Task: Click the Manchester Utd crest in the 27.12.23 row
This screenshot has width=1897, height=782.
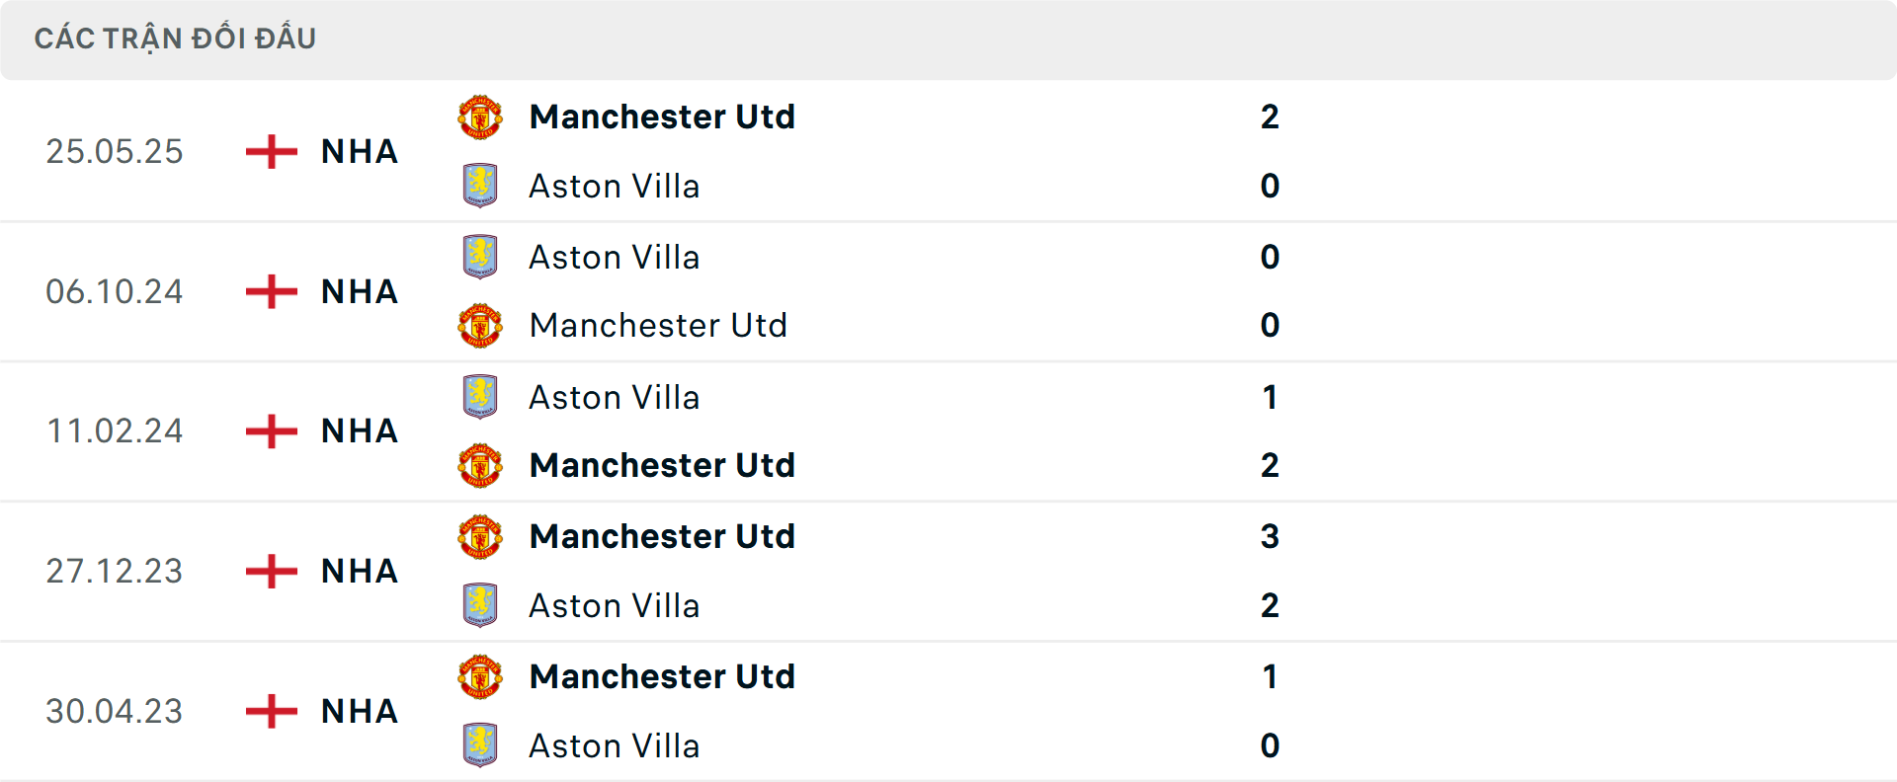Action: coord(481,536)
